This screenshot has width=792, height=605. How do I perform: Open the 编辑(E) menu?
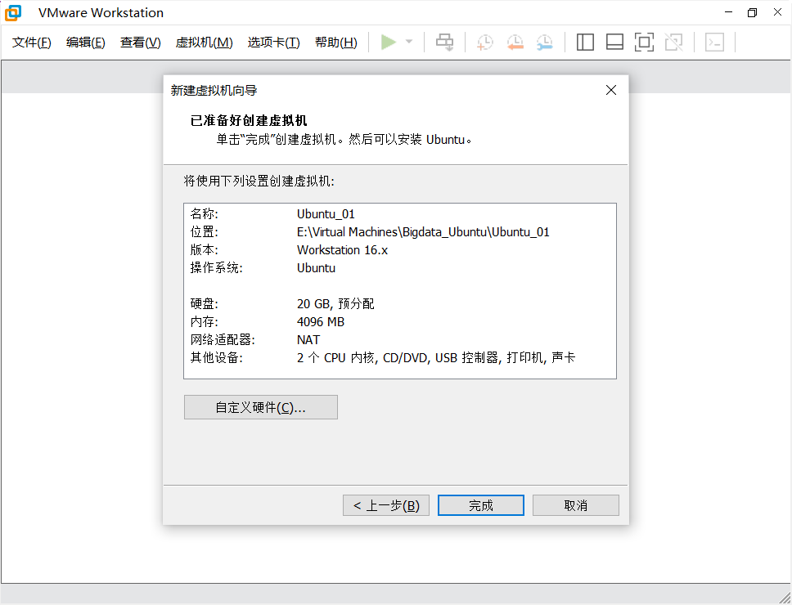(x=86, y=43)
